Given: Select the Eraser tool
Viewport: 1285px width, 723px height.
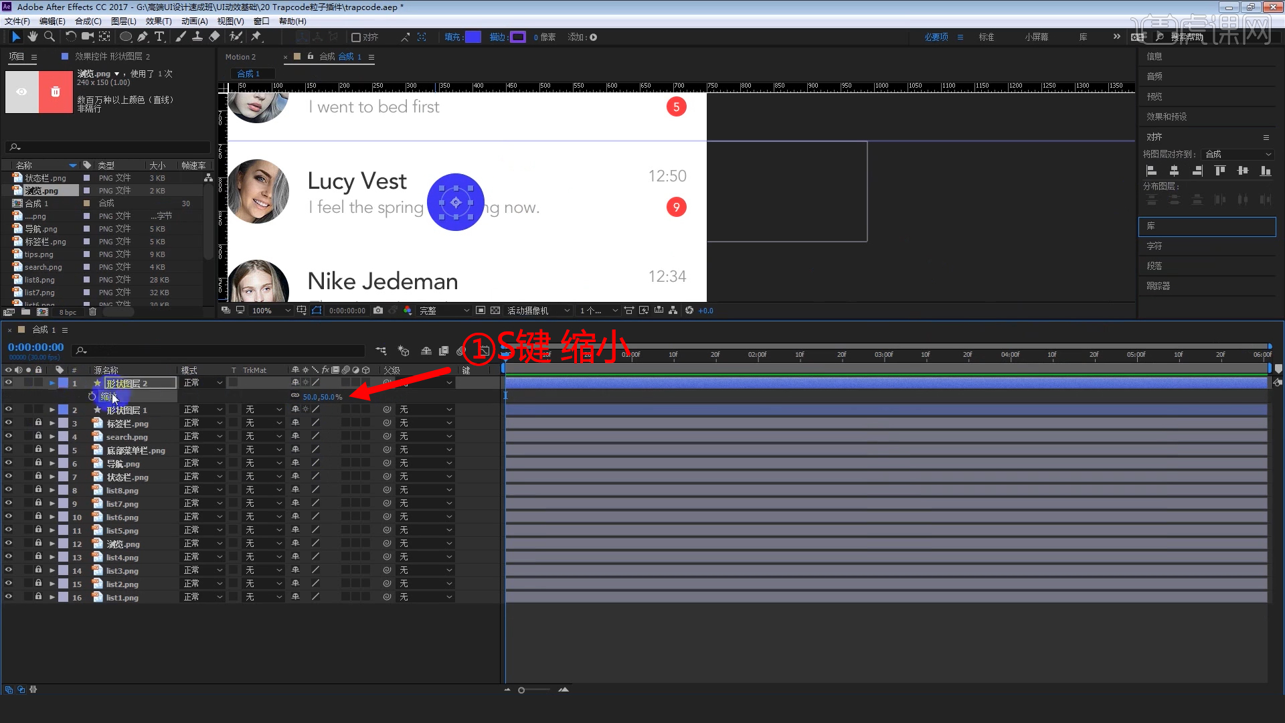Looking at the screenshot, I should [x=214, y=37].
